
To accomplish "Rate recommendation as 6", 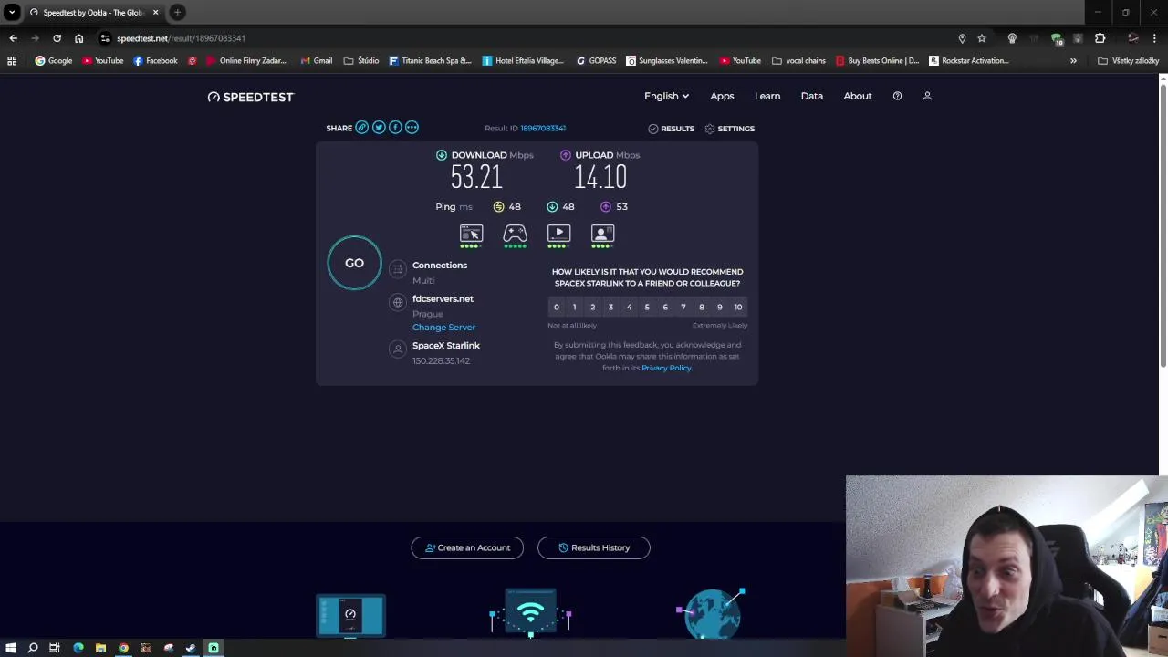I will [665, 307].
